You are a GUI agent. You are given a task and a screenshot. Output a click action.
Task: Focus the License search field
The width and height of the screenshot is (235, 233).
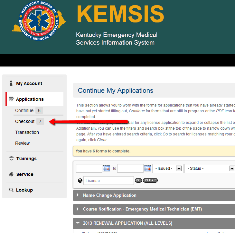(x=108, y=181)
